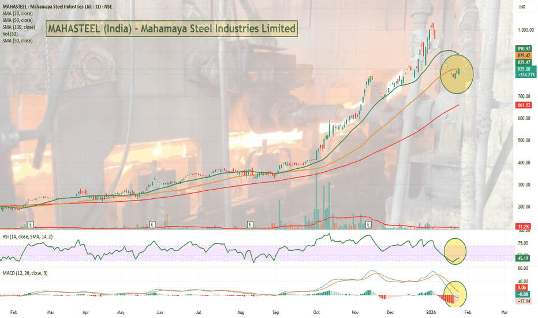The height and width of the screenshot is (318, 538).
Task: Click the 11.2K volume label
Action: pyautogui.click(x=523, y=227)
